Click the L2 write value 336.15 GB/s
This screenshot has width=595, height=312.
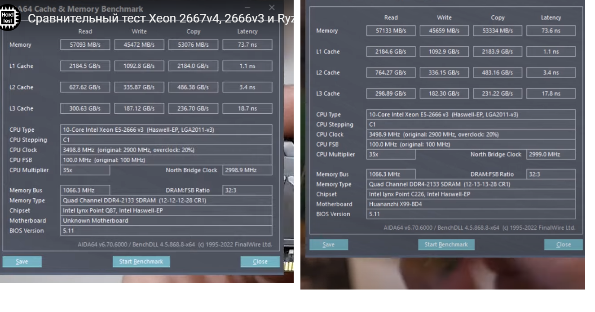tap(444, 72)
